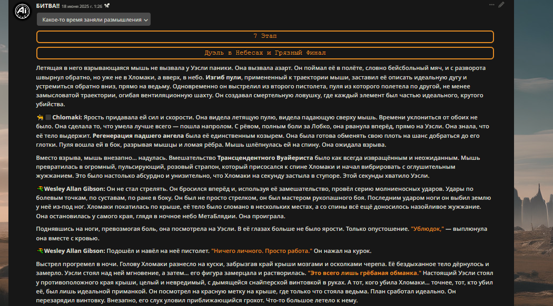Click the orange quote "Ничего личного. Просто работа."

coord(262,251)
